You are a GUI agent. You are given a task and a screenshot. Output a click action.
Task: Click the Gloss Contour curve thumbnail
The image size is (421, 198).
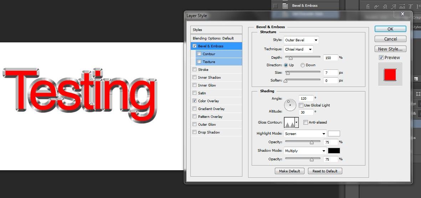(289, 123)
